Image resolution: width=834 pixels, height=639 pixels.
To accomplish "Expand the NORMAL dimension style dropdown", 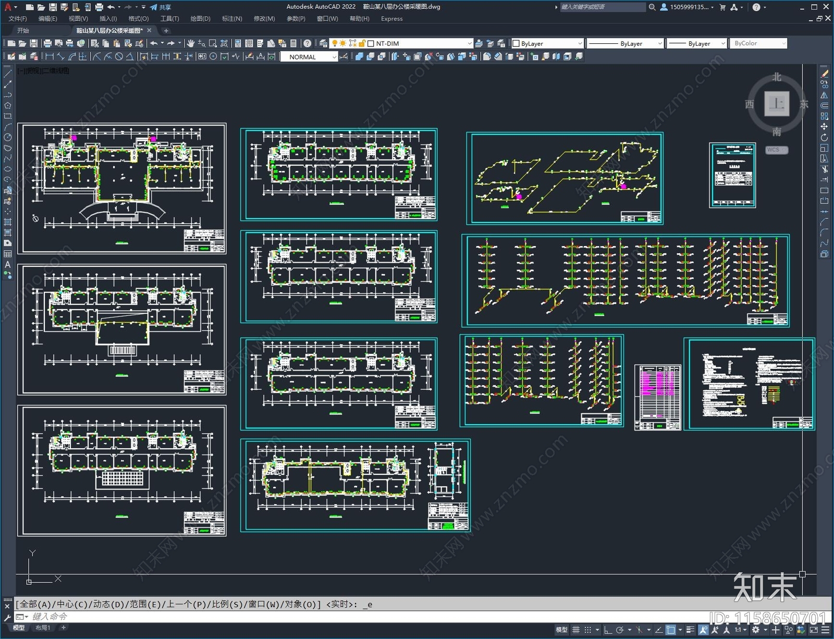I will [334, 57].
